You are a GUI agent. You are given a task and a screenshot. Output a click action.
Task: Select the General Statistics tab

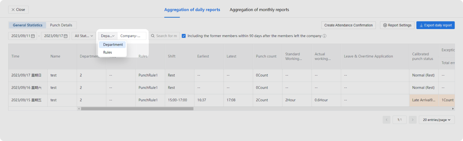27,25
